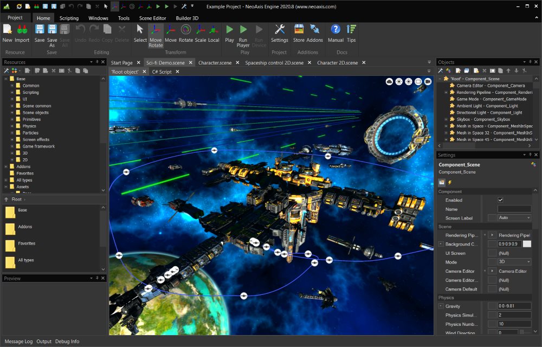This screenshot has height=347, width=542.
Task: Click the Gravity value field
Action: point(514,306)
